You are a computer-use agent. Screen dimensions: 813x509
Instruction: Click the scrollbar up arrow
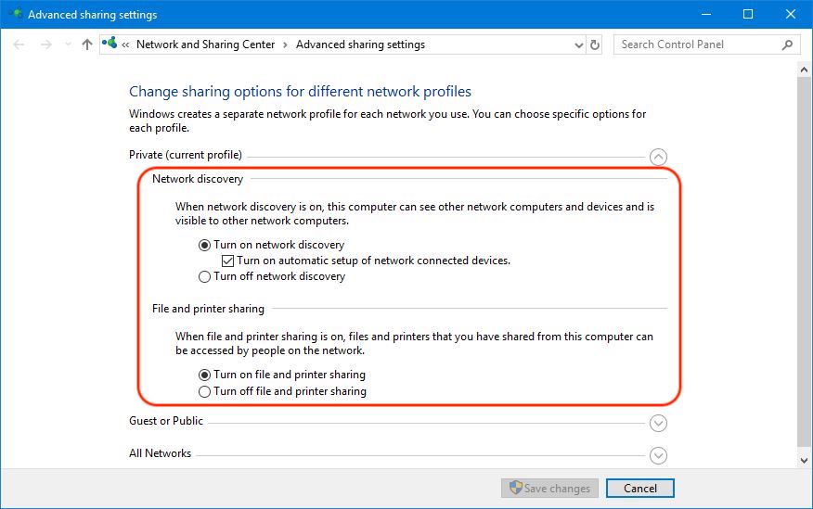click(805, 70)
